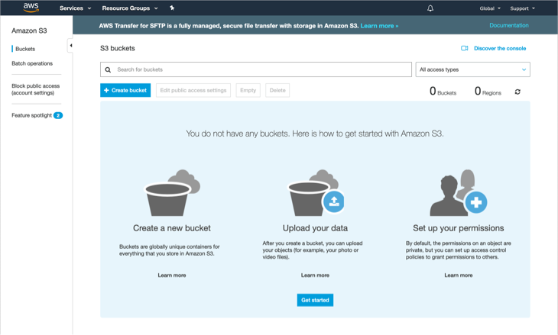Click the Create a new bucket illustration
558x335 pixels.
point(172,192)
